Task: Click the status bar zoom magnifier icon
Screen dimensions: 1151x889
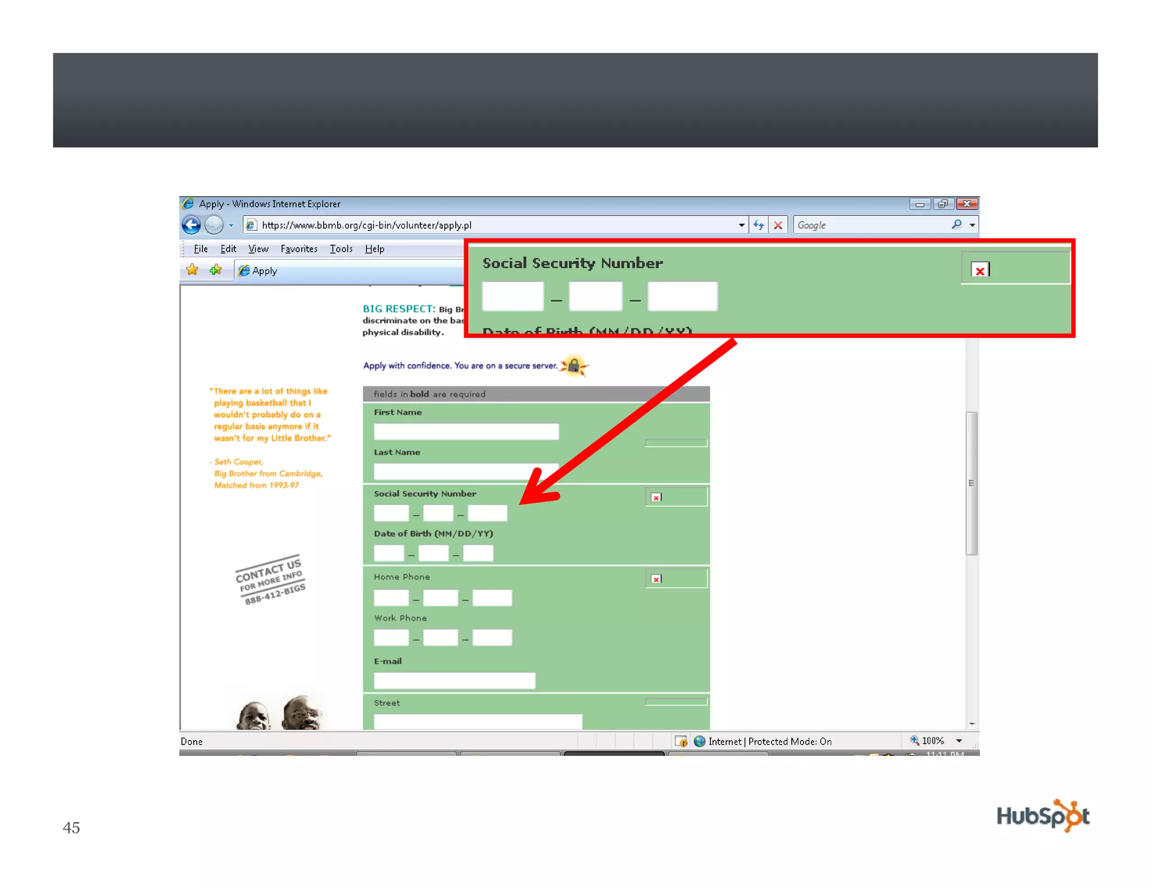Action: coord(914,740)
